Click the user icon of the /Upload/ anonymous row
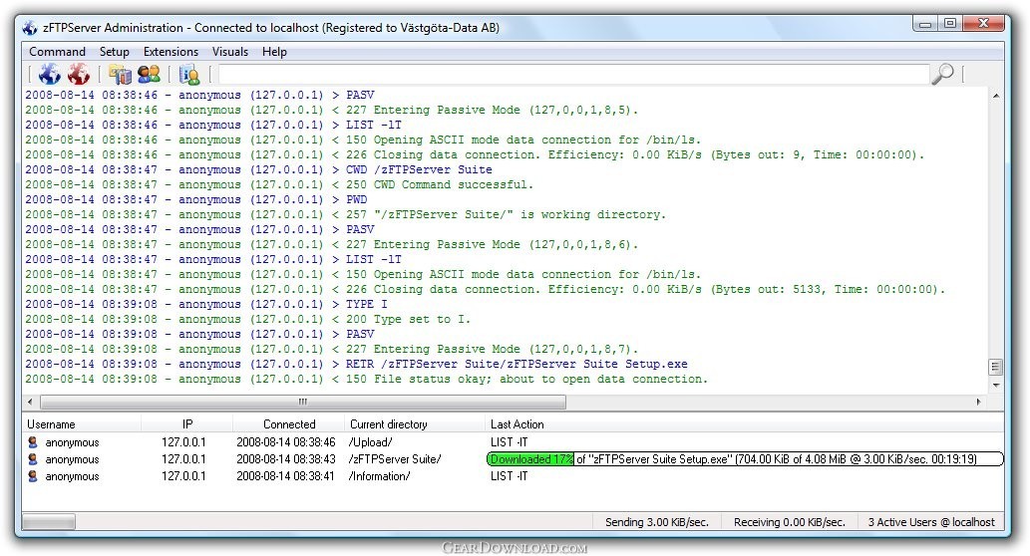Viewport: 1030px width, 556px height. click(33, 442)
